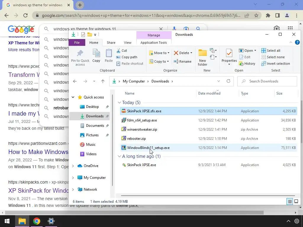Click the Manage contextual tab
Image resolution: width=303 pixels, height=227 pixels.
tap(154, 35)
